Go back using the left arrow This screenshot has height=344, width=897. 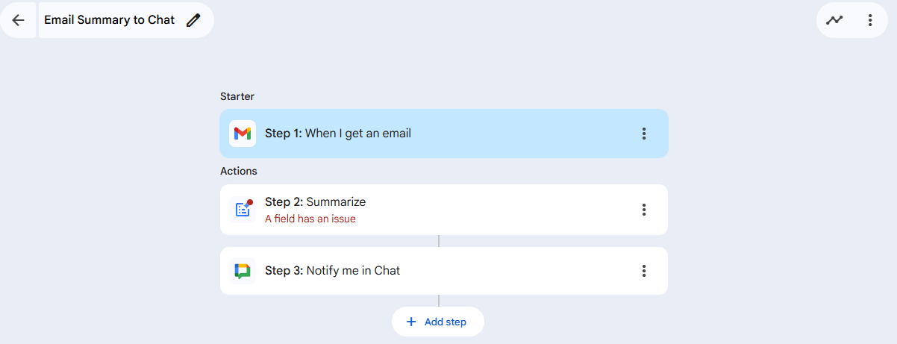pos(18,20)
